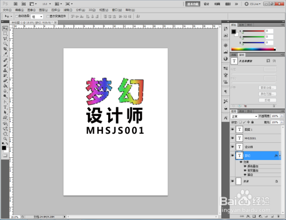Screen dimensions: 286x220
Task: Click the create new layer icon
Action: pyautogui.click(x=272, y=217)
